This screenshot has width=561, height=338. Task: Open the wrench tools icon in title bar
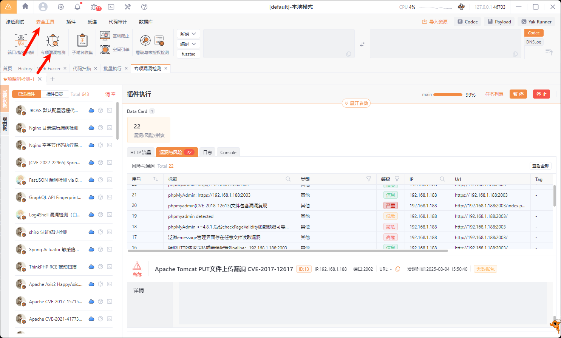[128, 6]
